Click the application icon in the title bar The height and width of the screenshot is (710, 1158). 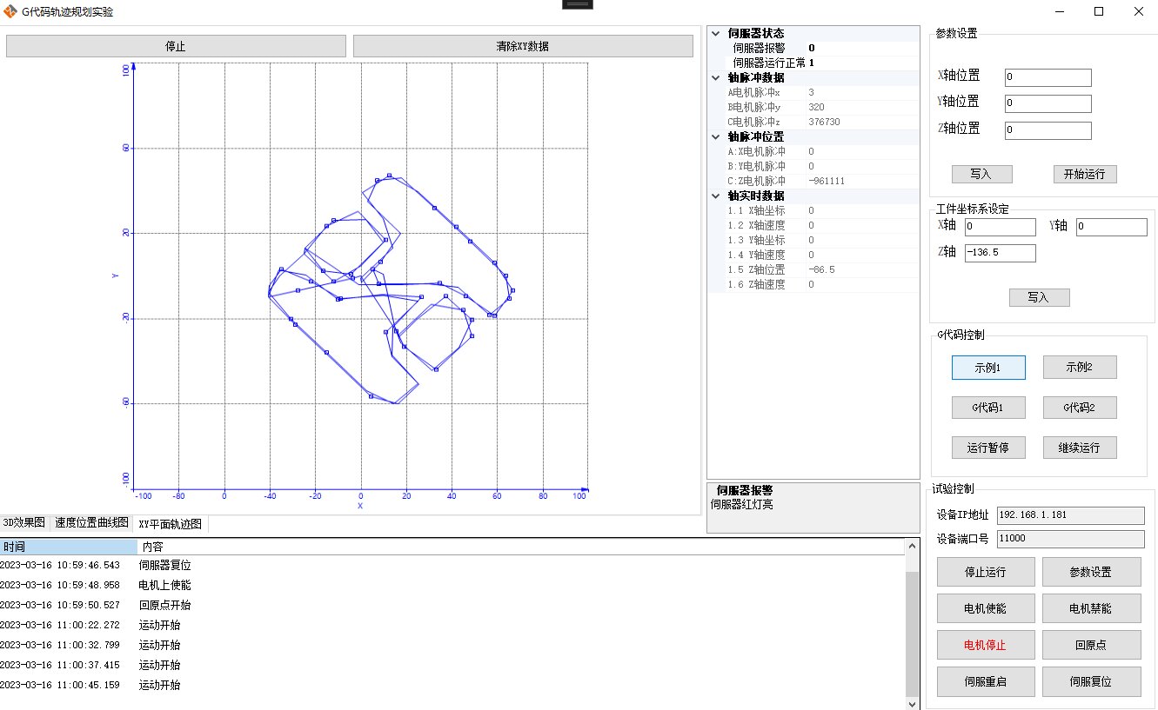pyautogui.click(x=10, y=12)
